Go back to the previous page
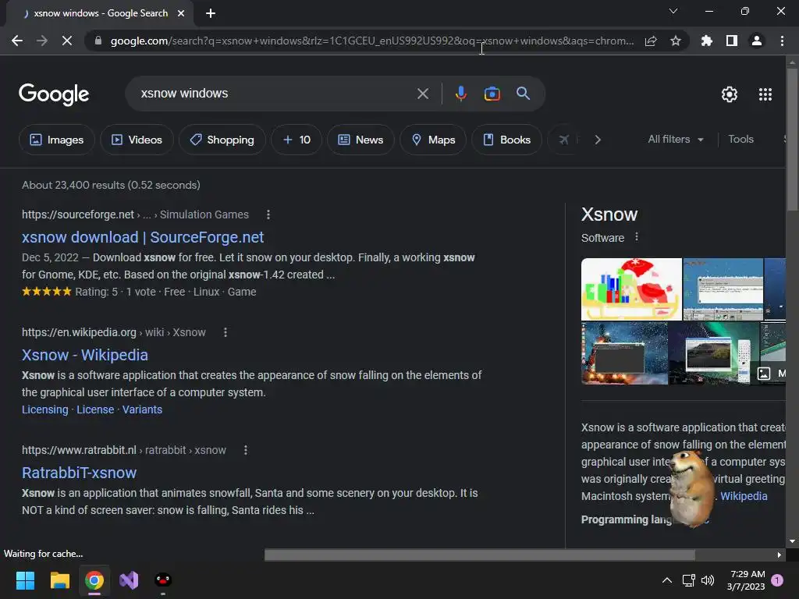Screen dimensions: 799x599 coord(17,41)
